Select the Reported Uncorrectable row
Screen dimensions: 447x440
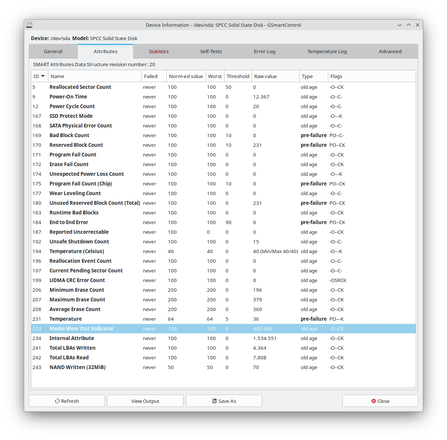tap(223, 232)
